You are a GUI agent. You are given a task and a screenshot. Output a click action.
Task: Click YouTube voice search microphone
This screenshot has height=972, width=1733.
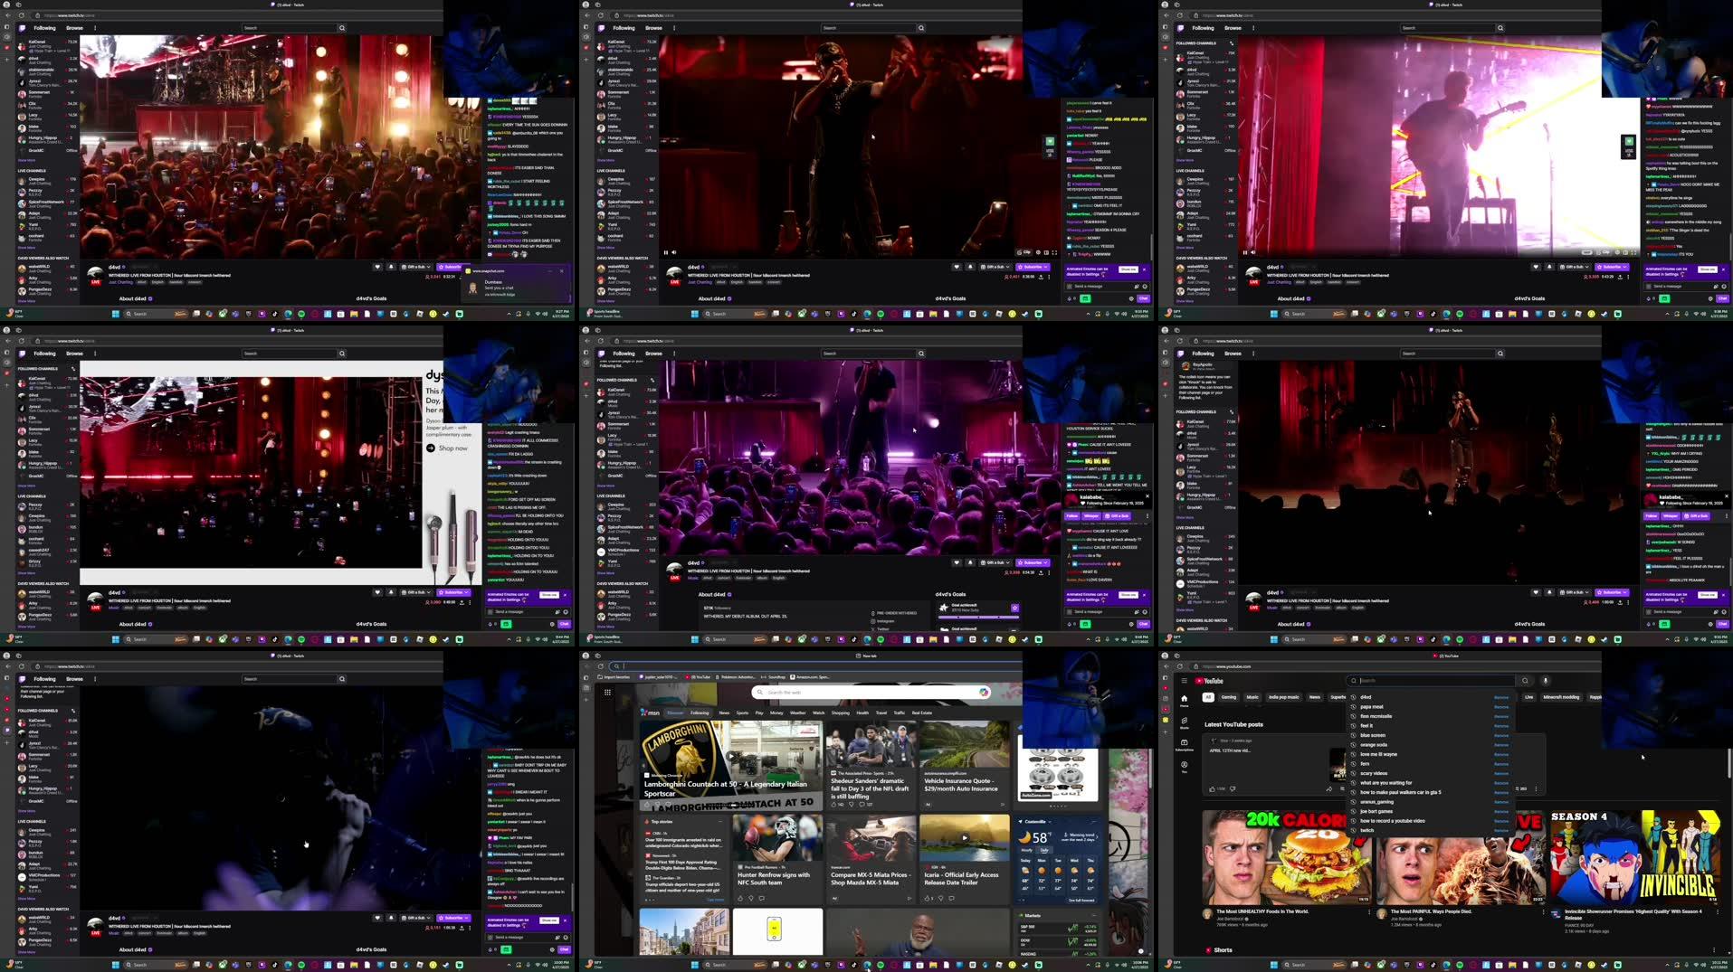pos(1546,681)
